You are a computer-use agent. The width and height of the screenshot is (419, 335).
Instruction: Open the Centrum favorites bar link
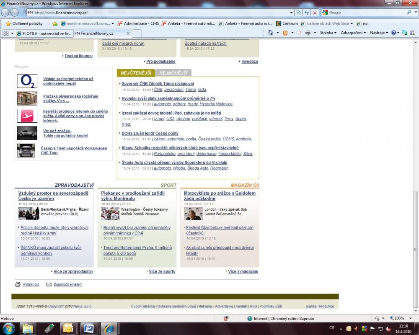pos(287,23)
